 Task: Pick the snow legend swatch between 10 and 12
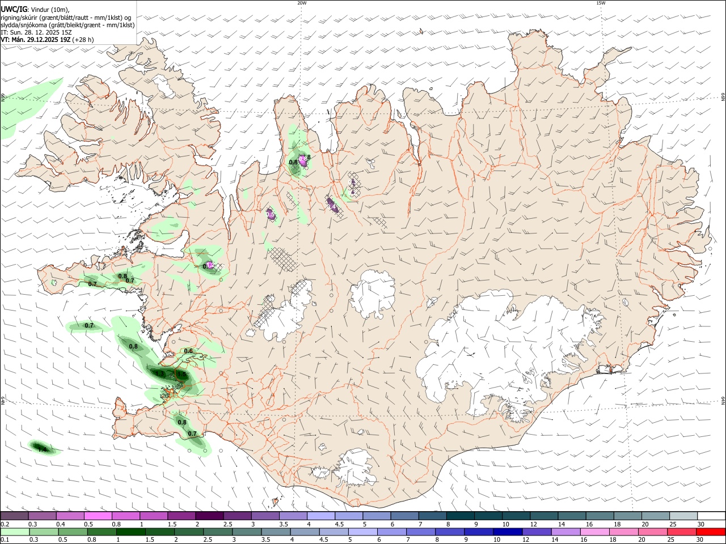tap(516, 516)
